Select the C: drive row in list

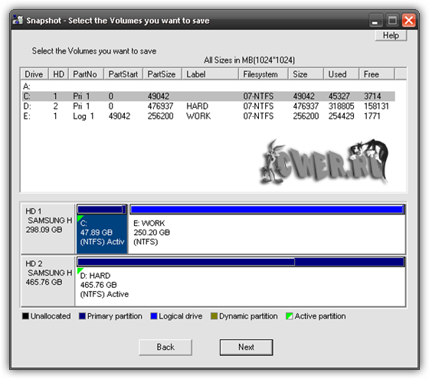click(x=208, y=96)
